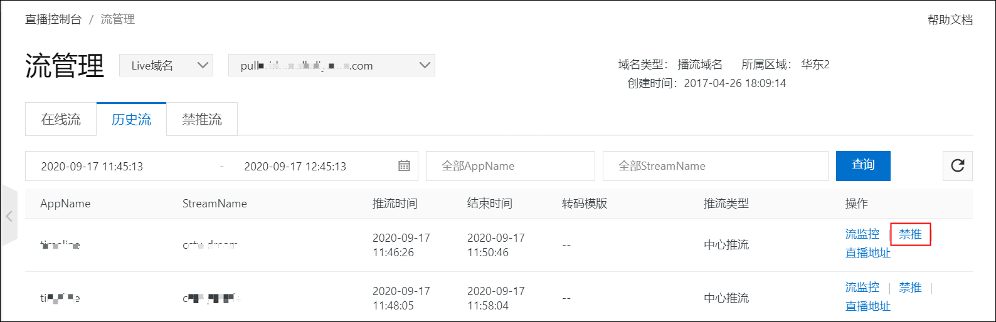Click 禁推 for the 11:46:26 stream
This screenshot has width=996, height=322.
click(x=911, y=234)
